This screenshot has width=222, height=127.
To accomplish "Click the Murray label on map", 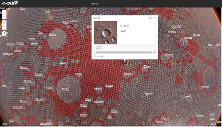I will 147,66.
